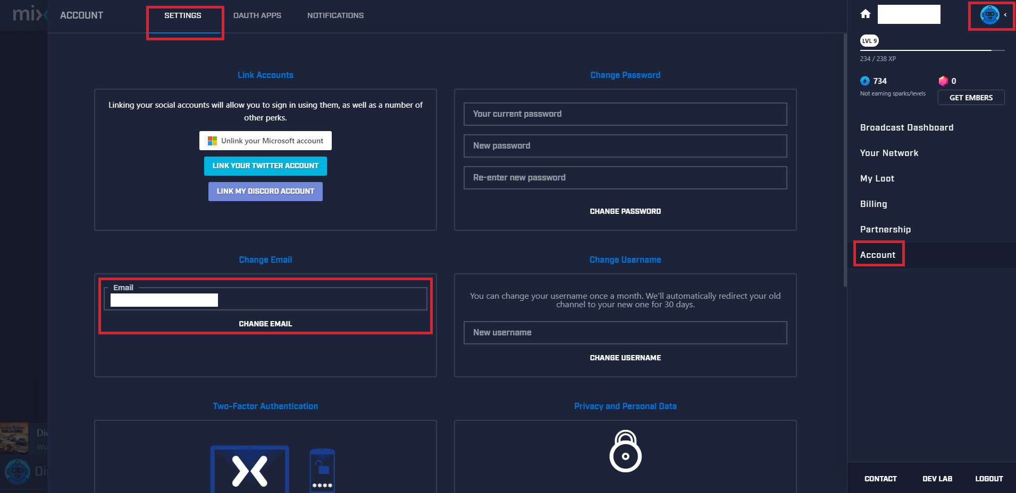Click the Mixer X icon in Two-Factor Authentication
The height and width of the screenshot is (493, 1016).
(249, 470)
